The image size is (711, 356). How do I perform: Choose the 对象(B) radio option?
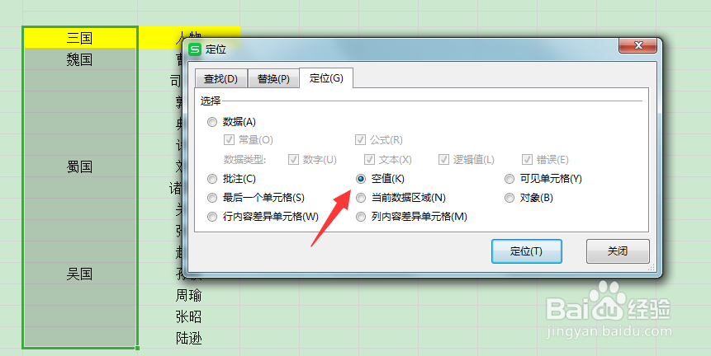(510, 198)
